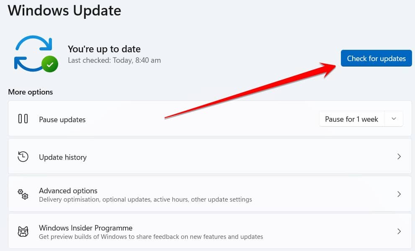Click the You're up to date status text
This screenshot has width=415, height=251.
[104, 49]
